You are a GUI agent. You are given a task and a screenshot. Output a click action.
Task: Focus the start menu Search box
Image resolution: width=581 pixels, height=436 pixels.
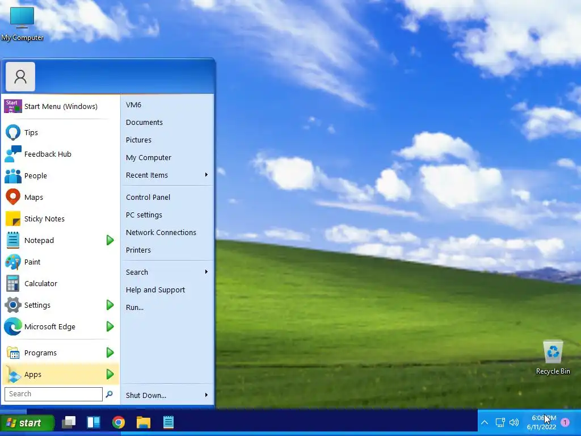53,394
